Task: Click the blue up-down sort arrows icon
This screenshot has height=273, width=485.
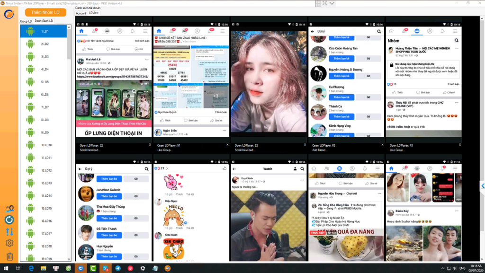Action: coord(9,232)
